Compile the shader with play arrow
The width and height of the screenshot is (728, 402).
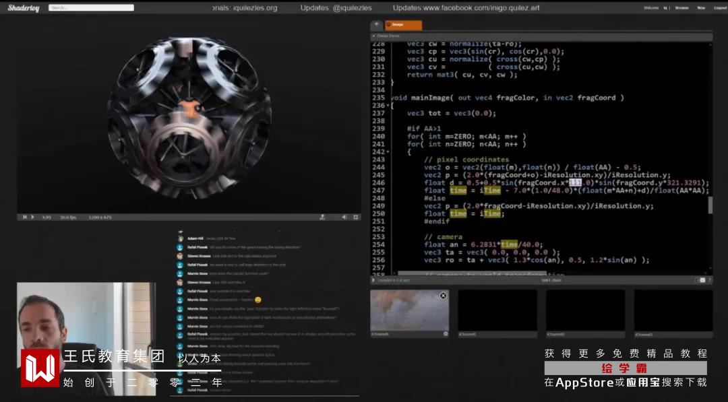(373, 280)
